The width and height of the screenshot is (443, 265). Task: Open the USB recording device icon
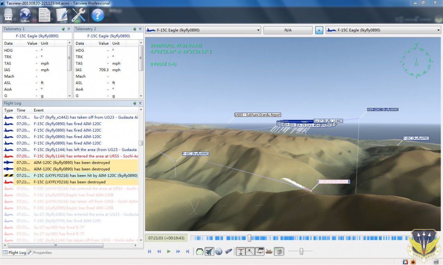8,15
